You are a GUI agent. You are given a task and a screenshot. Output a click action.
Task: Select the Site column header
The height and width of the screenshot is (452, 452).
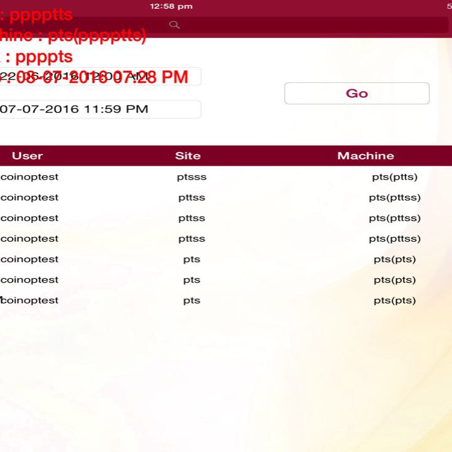pyautogui.click(x=188, y=156)
